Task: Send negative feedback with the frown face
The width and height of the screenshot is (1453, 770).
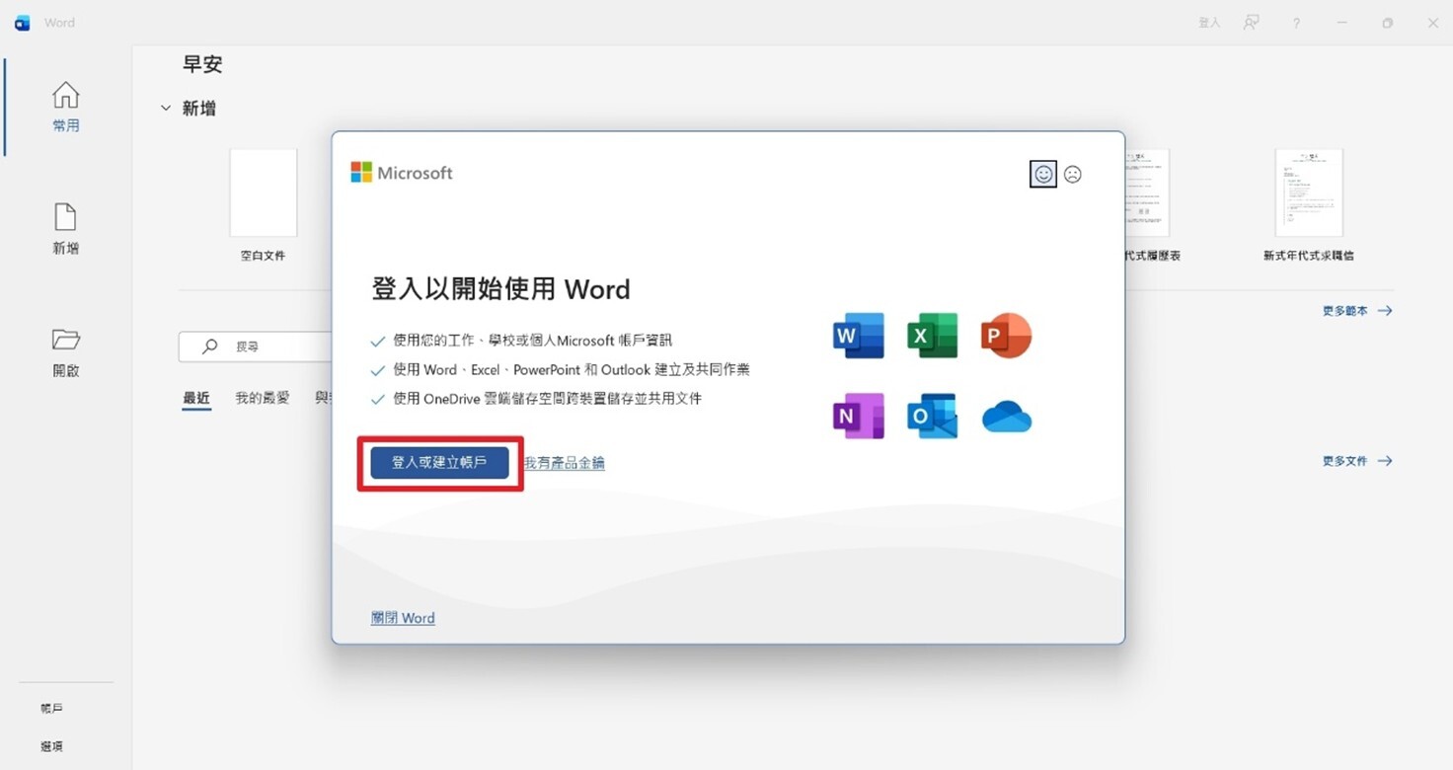Action: pos(1073,175)
